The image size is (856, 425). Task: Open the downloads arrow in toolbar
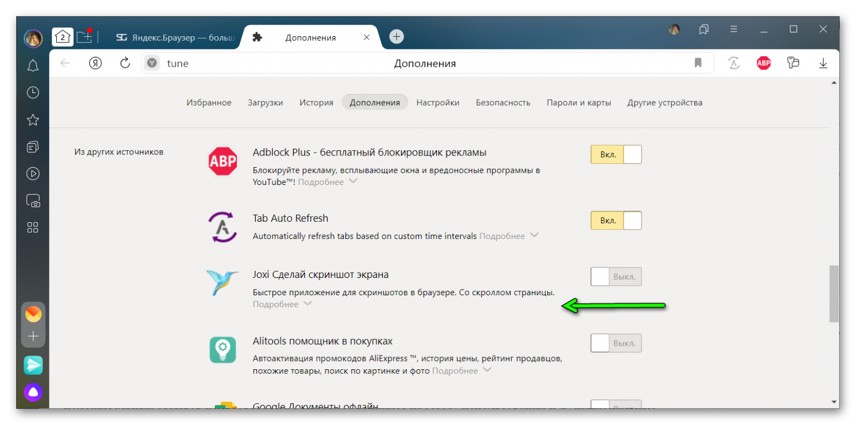click(823, 63)
